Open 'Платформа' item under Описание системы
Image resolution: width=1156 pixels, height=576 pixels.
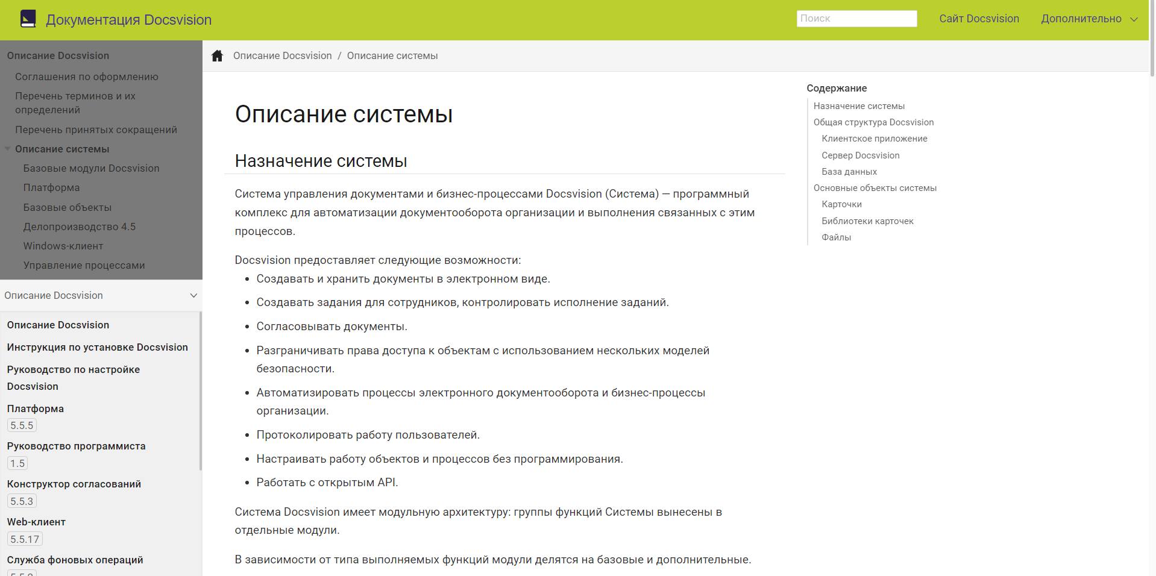(x=51, y=187)
